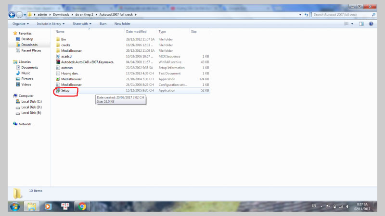Click the Setup application file

pos(65,90)
